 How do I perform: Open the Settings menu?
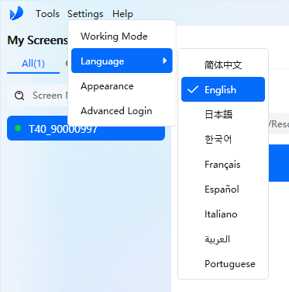(x=85, y=14)
